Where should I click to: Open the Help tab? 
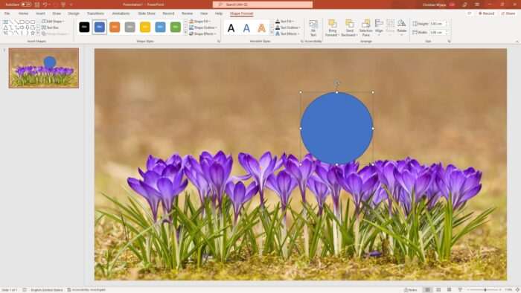(219, 13)
